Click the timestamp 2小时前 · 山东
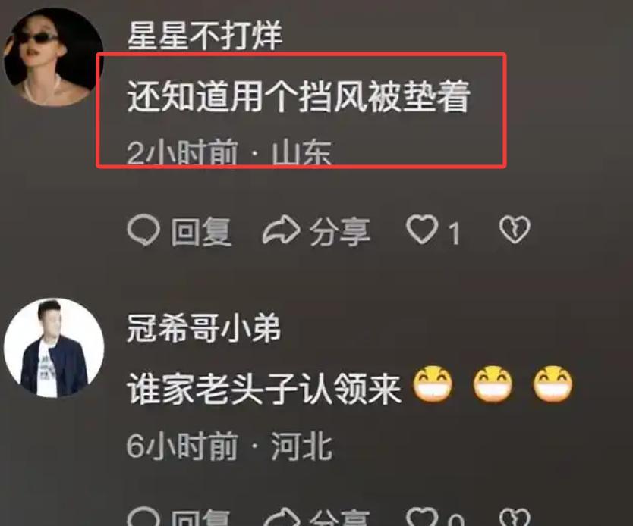The image size is (633, 526). 229,152
